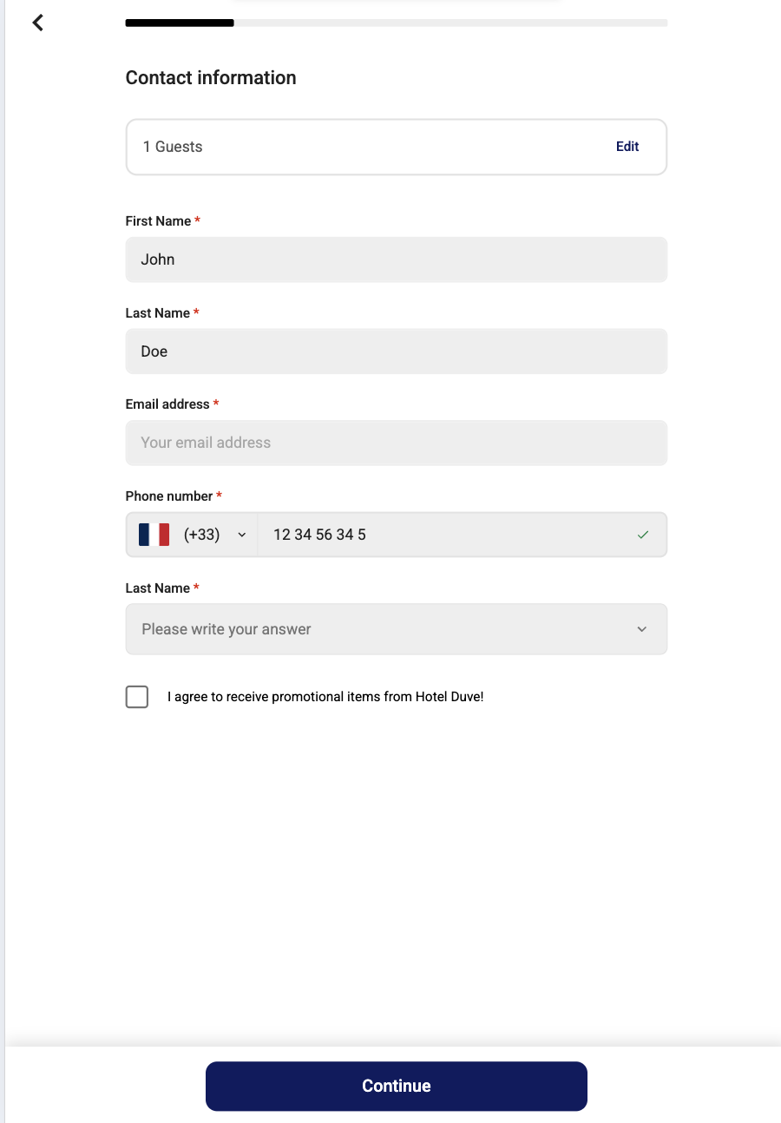Click the progress bar at the top
This screenshot has height=1123, width=781.
[396, 23]
